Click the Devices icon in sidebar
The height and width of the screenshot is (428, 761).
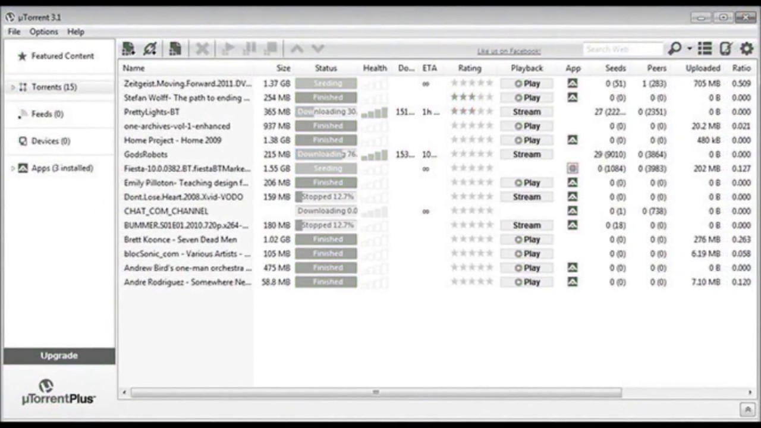(23, 141)
